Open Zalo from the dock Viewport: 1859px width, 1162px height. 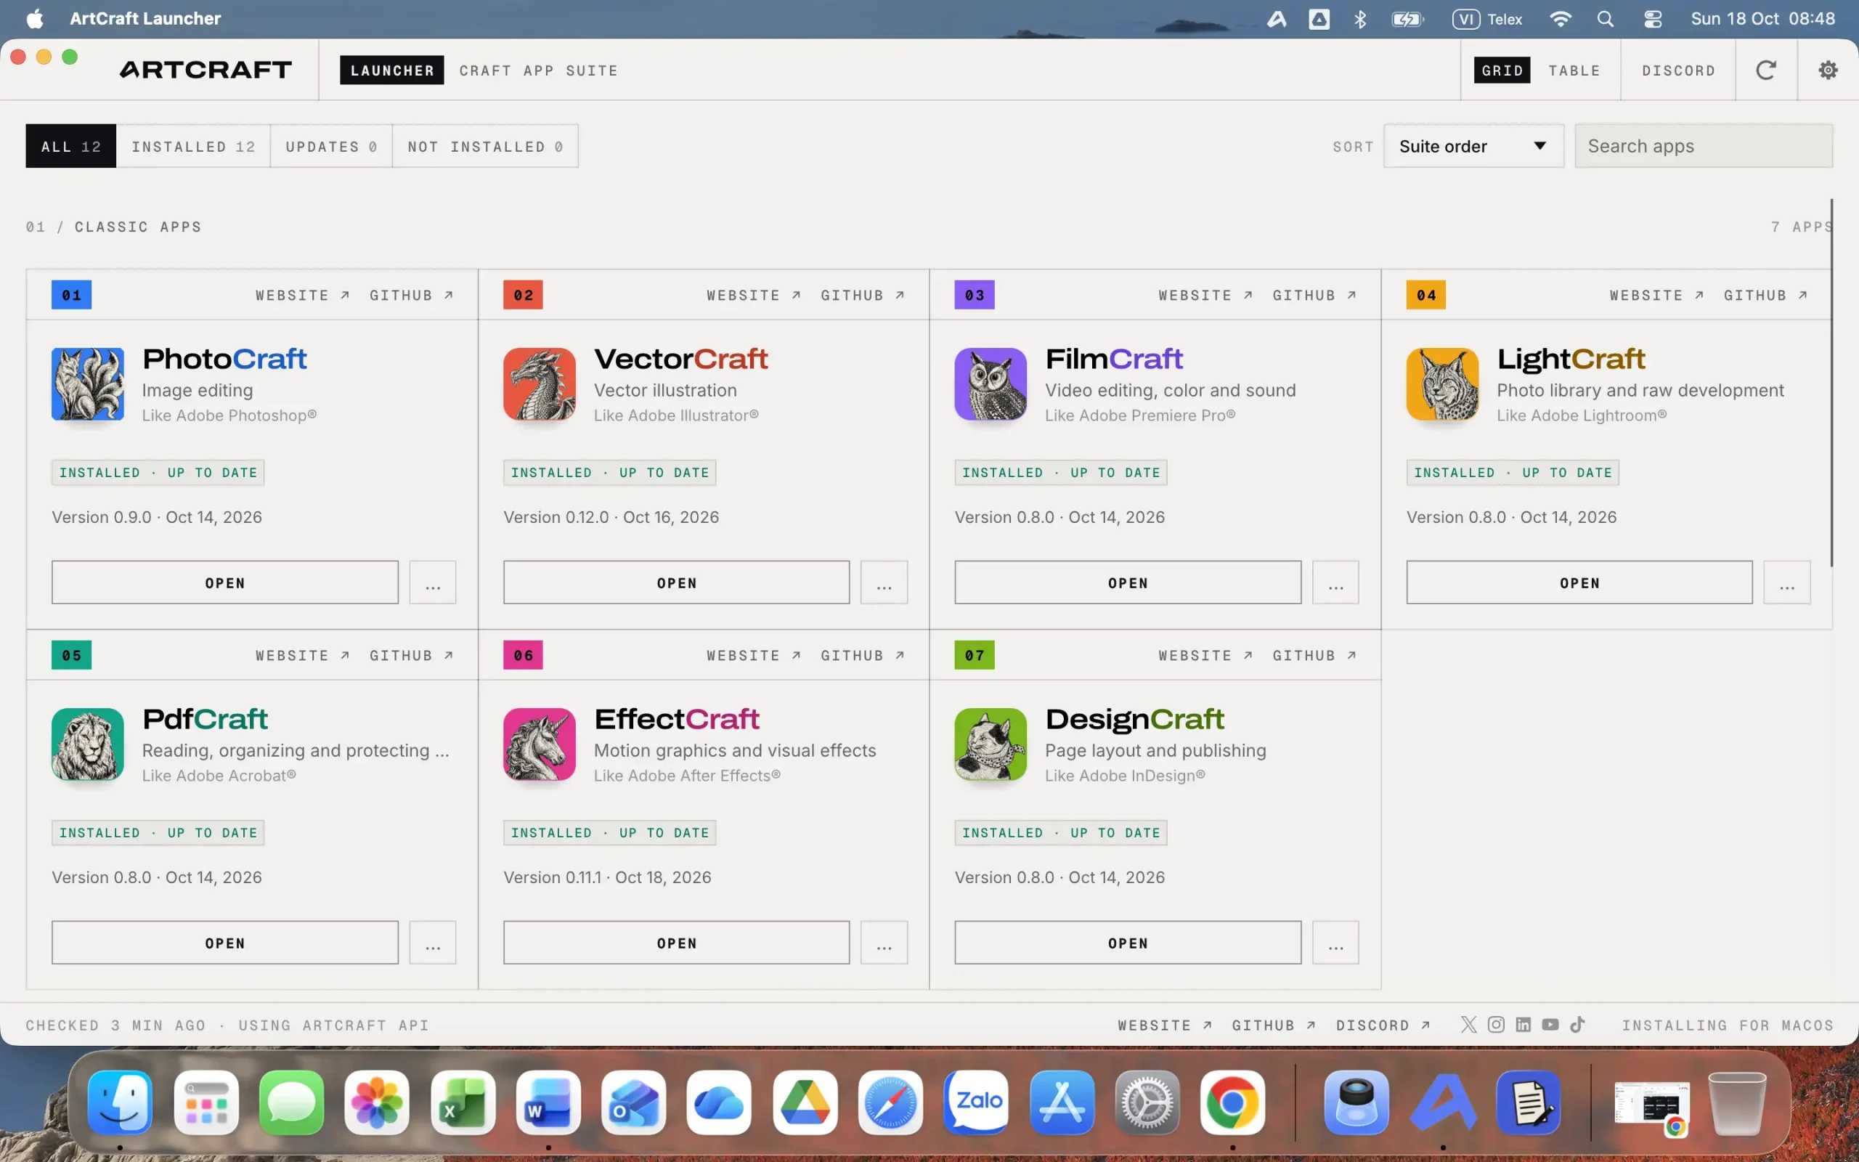975,1103
